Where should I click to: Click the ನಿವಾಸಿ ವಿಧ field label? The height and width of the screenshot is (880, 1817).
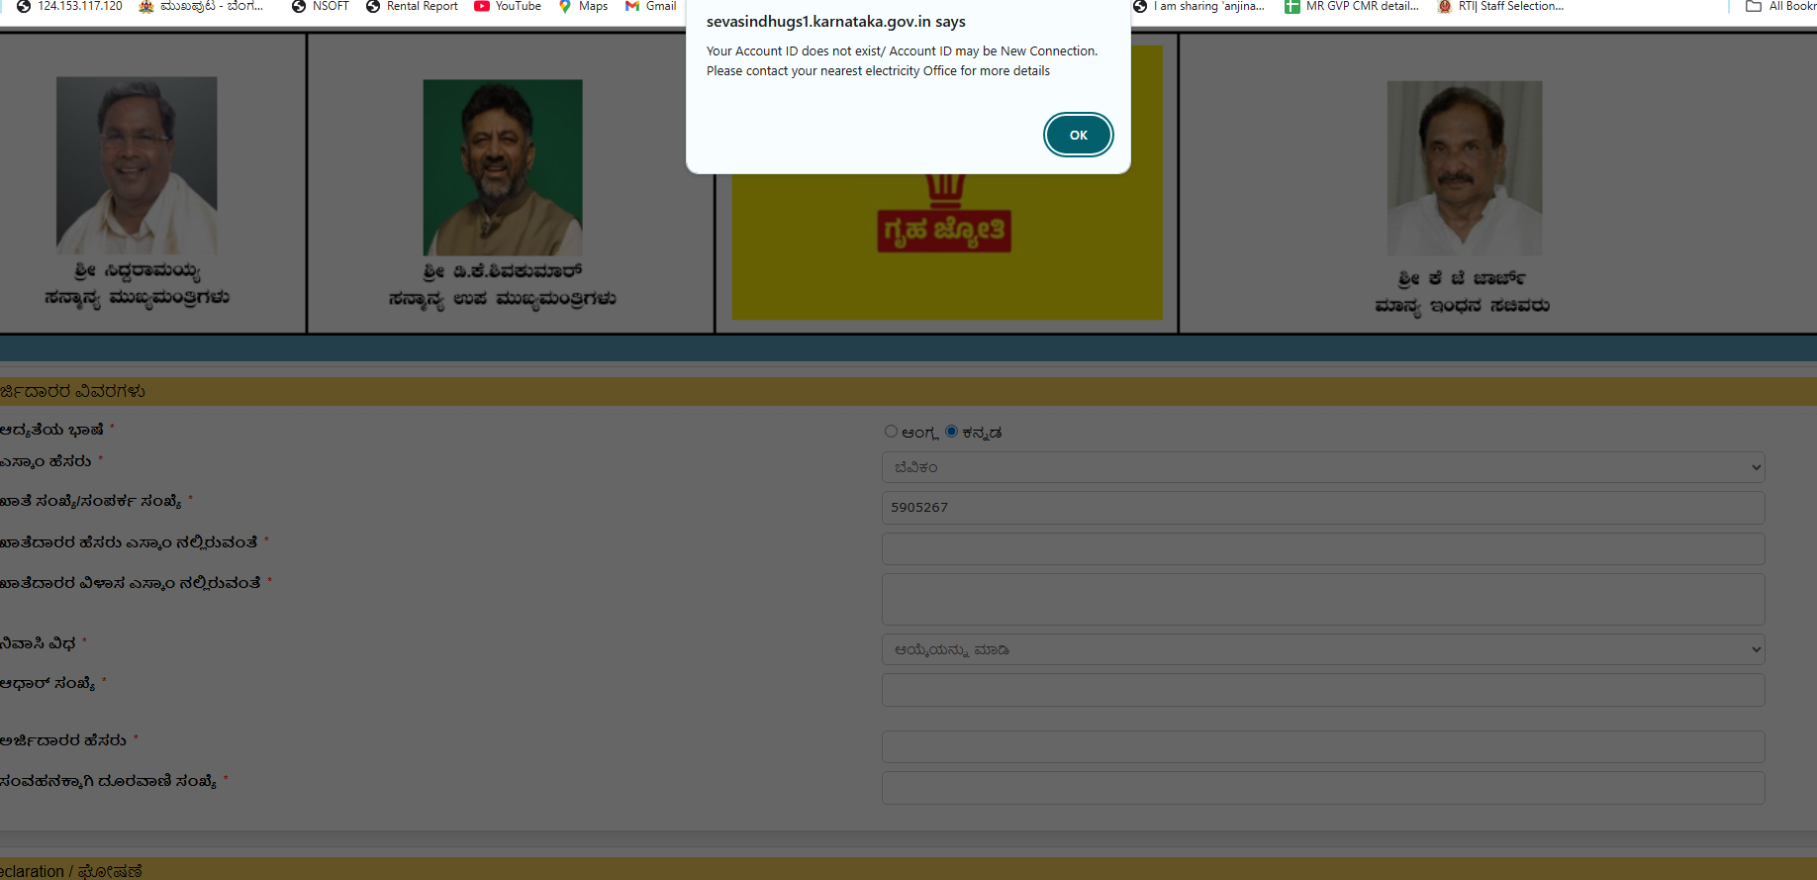pos(38,643)
